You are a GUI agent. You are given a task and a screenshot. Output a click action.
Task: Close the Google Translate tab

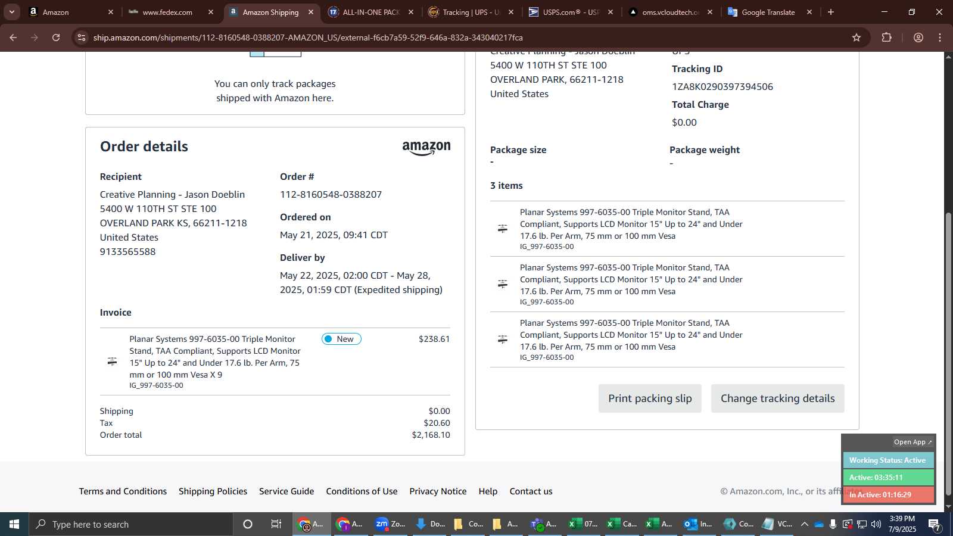click(809, 12)
